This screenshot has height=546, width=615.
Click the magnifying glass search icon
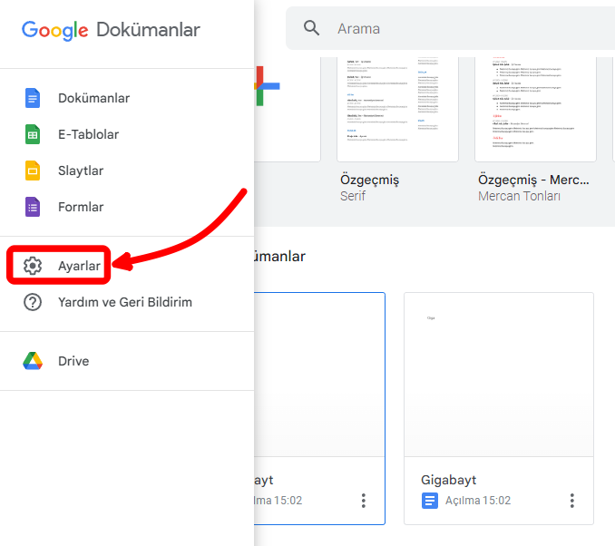312,28
